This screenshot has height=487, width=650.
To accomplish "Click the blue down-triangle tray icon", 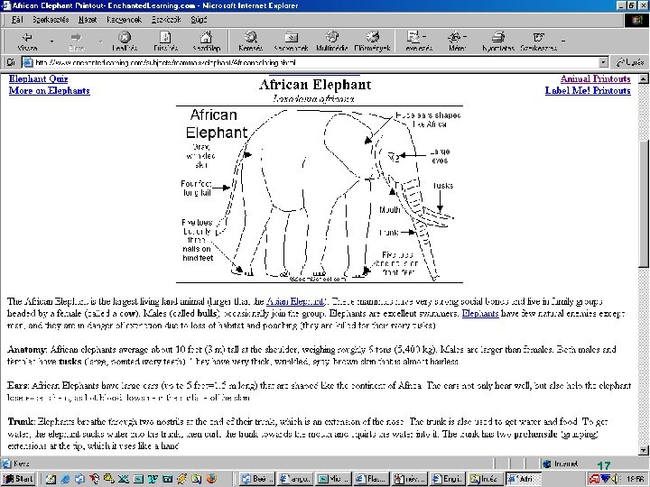I will tap(606, 479).
